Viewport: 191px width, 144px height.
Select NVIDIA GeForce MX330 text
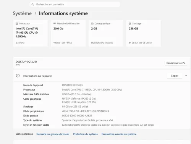[x=79, y=99]
